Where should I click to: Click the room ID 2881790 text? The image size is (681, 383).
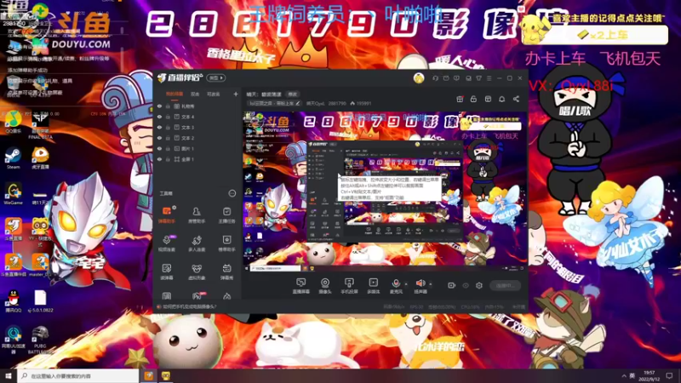point(337,103)
